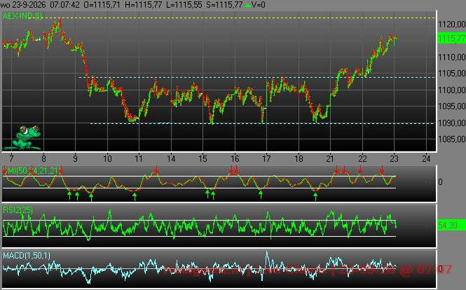Click the green SMI buy arrow just before date 17
Viewport: 466px width, 290px height.
[261, 195]
